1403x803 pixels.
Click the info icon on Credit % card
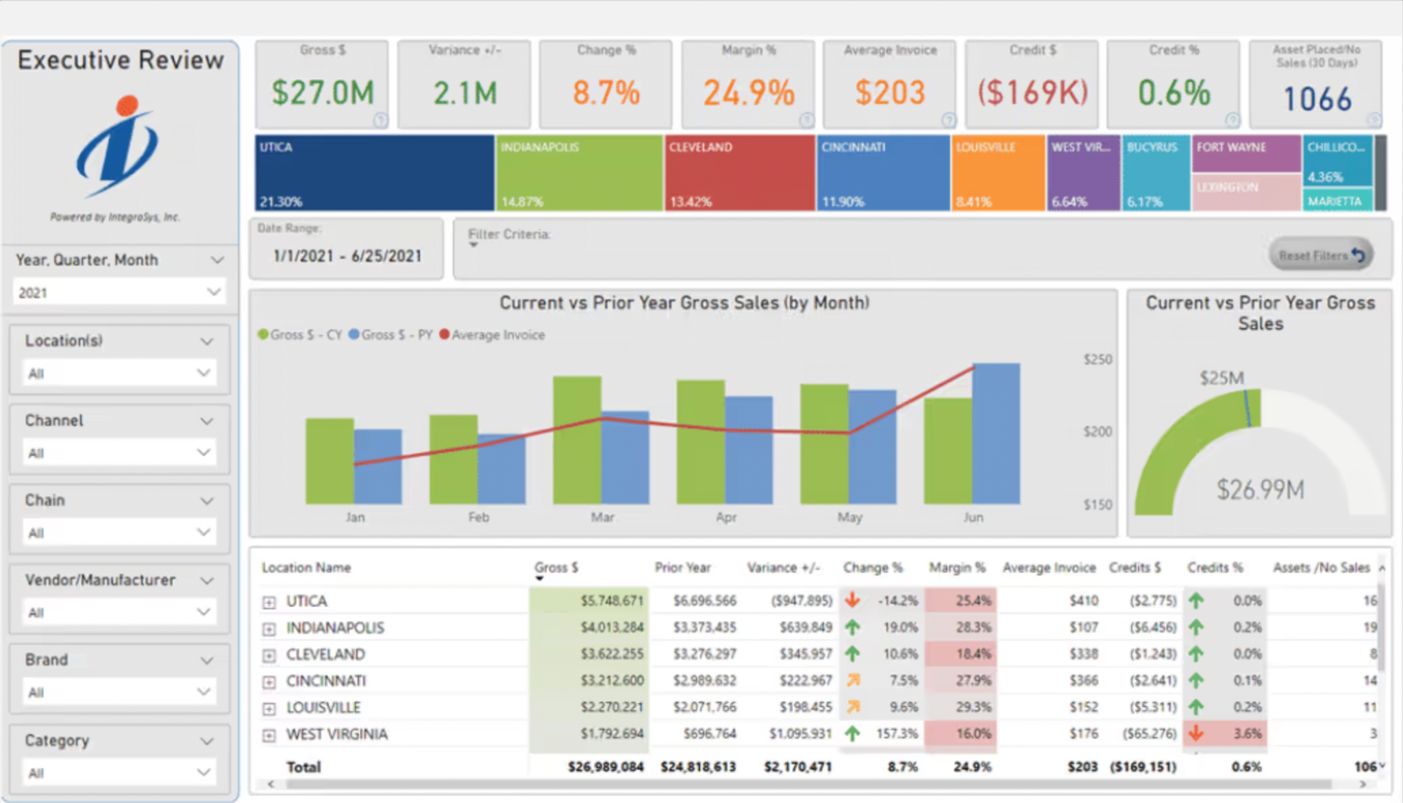[x=1232, y=120]
